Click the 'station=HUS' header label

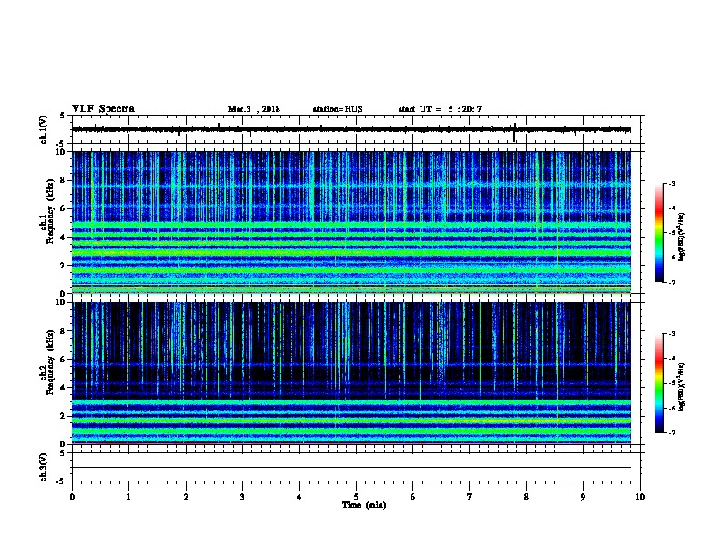pos(338,109)
